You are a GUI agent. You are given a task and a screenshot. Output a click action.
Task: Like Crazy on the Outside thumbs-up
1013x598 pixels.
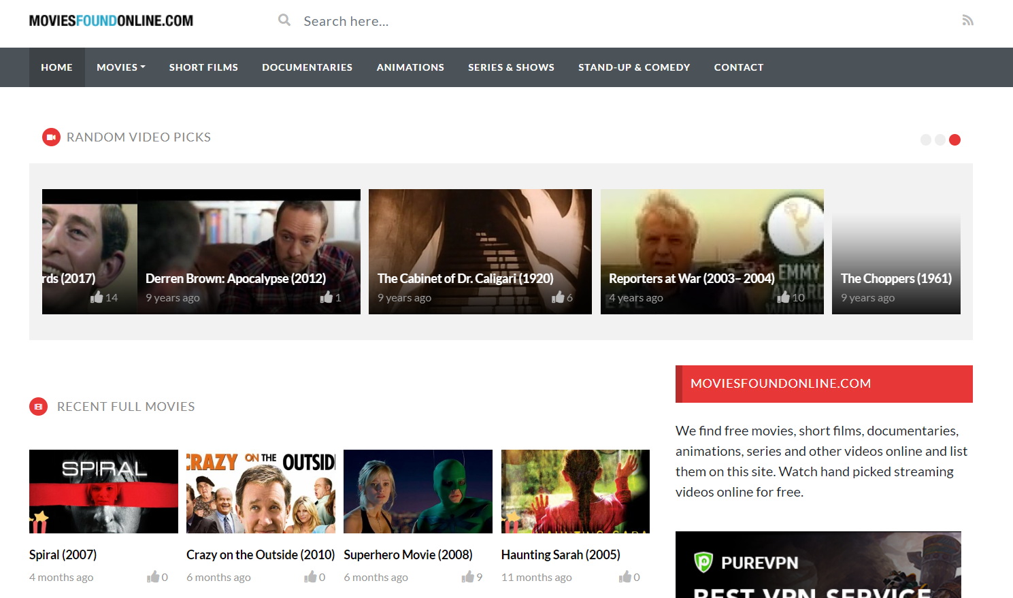coord(310,577)
